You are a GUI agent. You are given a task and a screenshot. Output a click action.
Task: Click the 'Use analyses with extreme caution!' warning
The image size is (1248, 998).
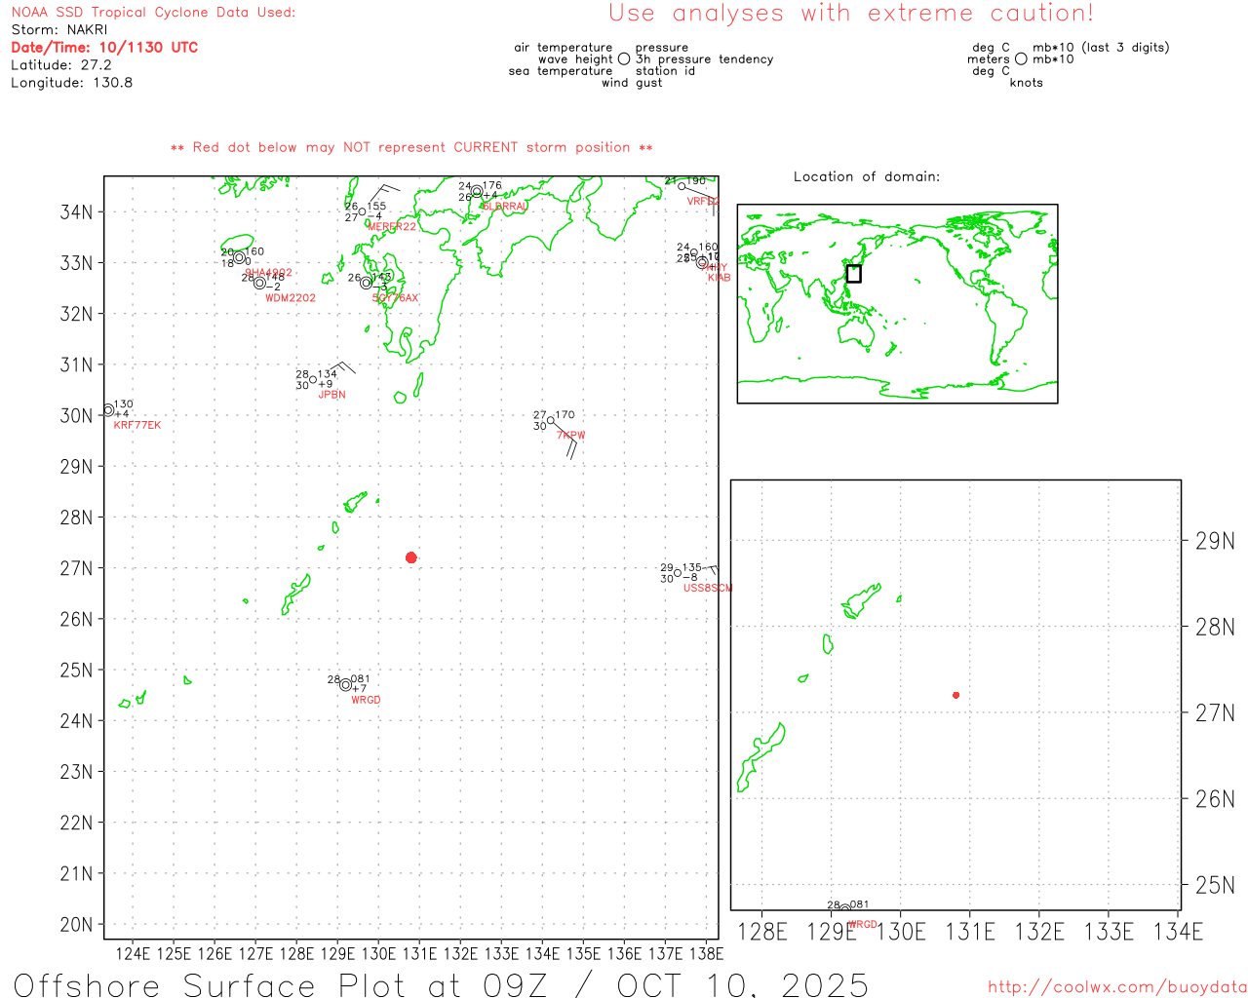(x=850, y=14)
